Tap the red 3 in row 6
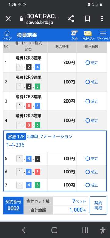 click(37, 172)
